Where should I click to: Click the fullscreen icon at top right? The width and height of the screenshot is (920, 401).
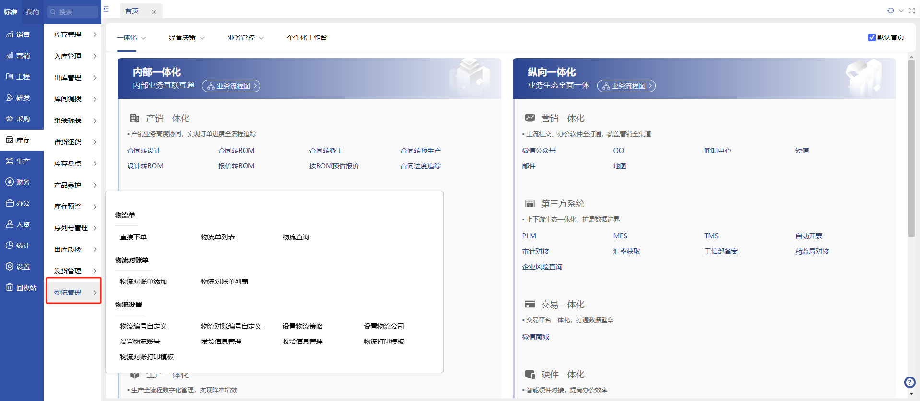911,11
